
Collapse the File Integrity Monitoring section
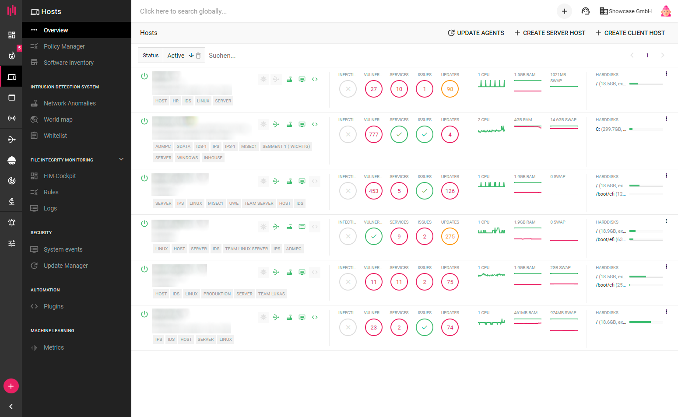[121, 160]
